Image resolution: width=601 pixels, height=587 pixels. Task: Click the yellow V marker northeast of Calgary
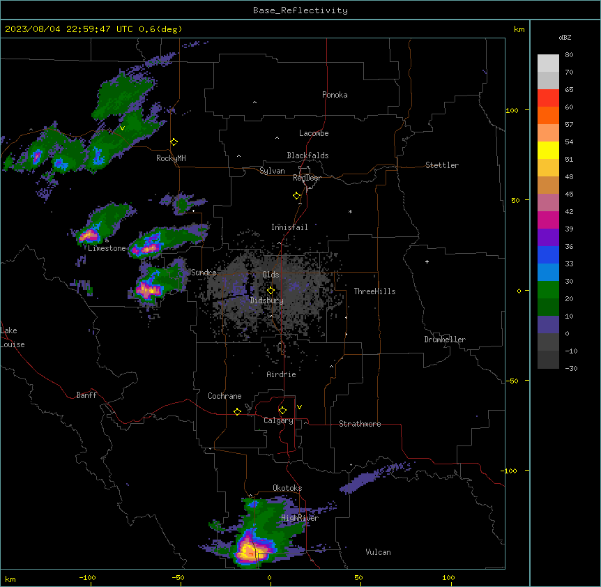point(299,407)
